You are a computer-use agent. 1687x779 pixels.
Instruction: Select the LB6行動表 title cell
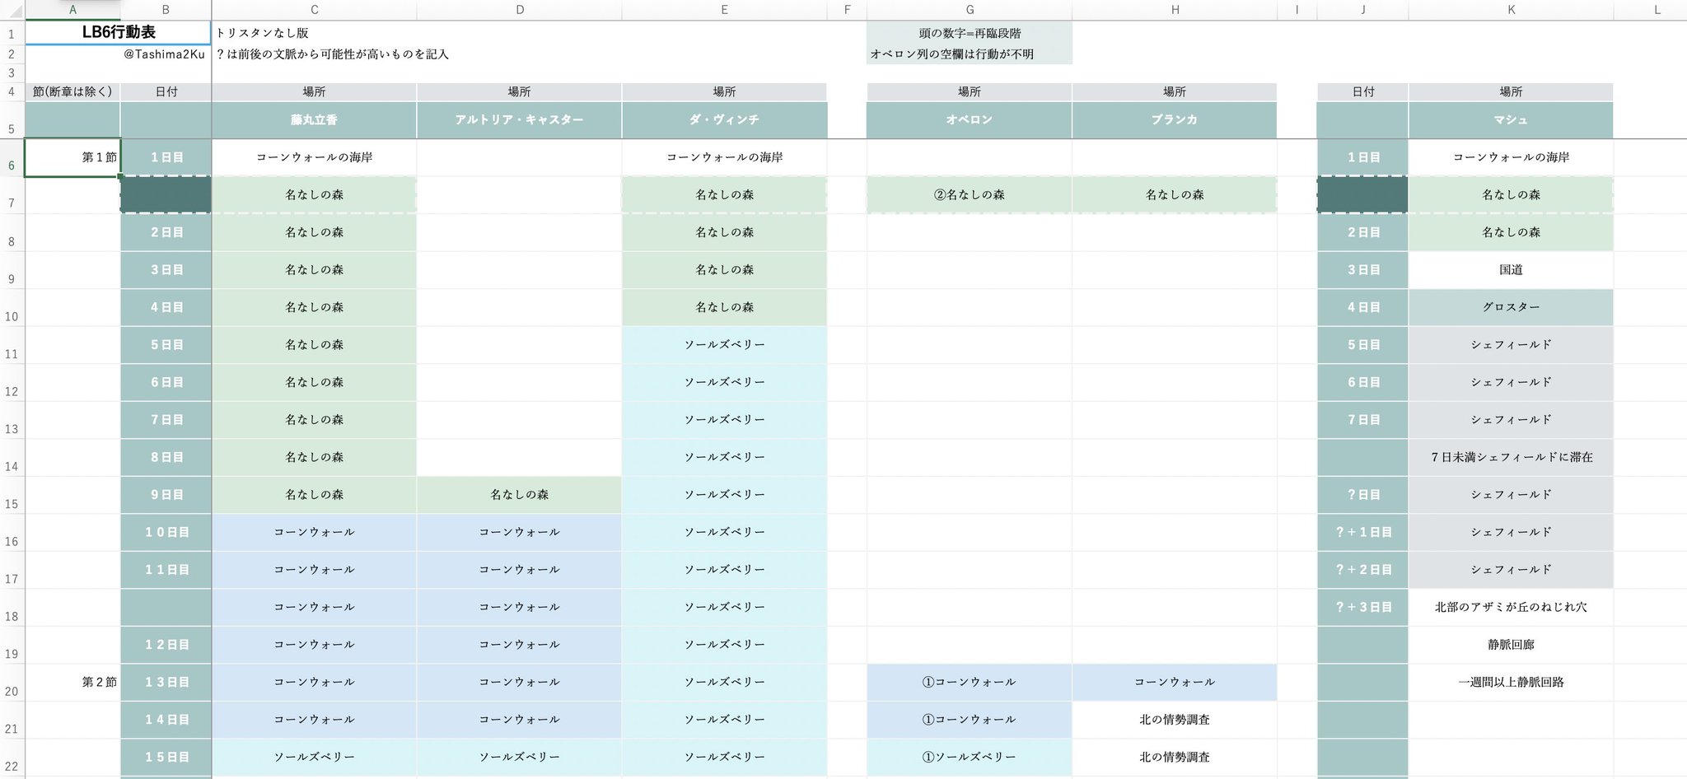pyautogui.click(x=119, y=32)
